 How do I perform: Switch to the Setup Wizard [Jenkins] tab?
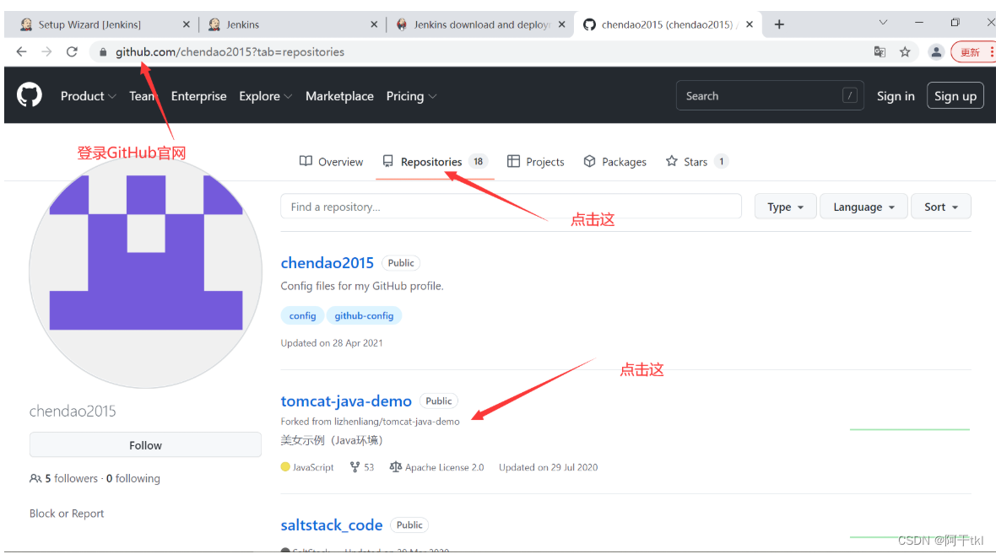pyautogui.click(x=101, y=24)
